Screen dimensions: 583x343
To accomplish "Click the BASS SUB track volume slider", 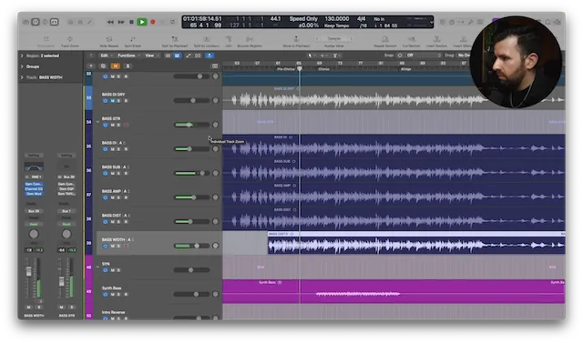I will point(192,173).
